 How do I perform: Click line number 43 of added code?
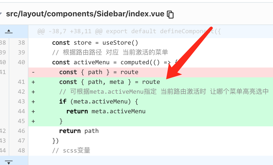point(21,102)
